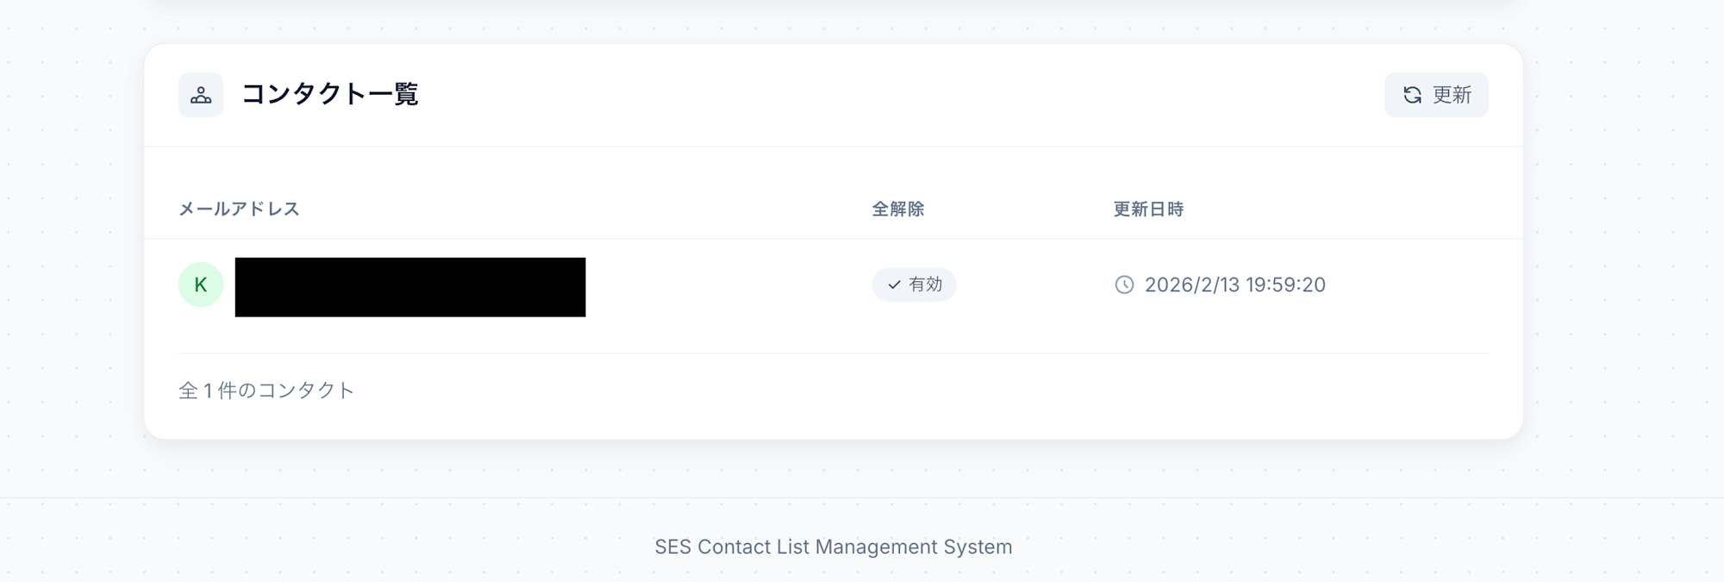Click the 全 1 件のコンタクト count text
Viewport: 1724px width, 582px height.
(x=266, y=391)
